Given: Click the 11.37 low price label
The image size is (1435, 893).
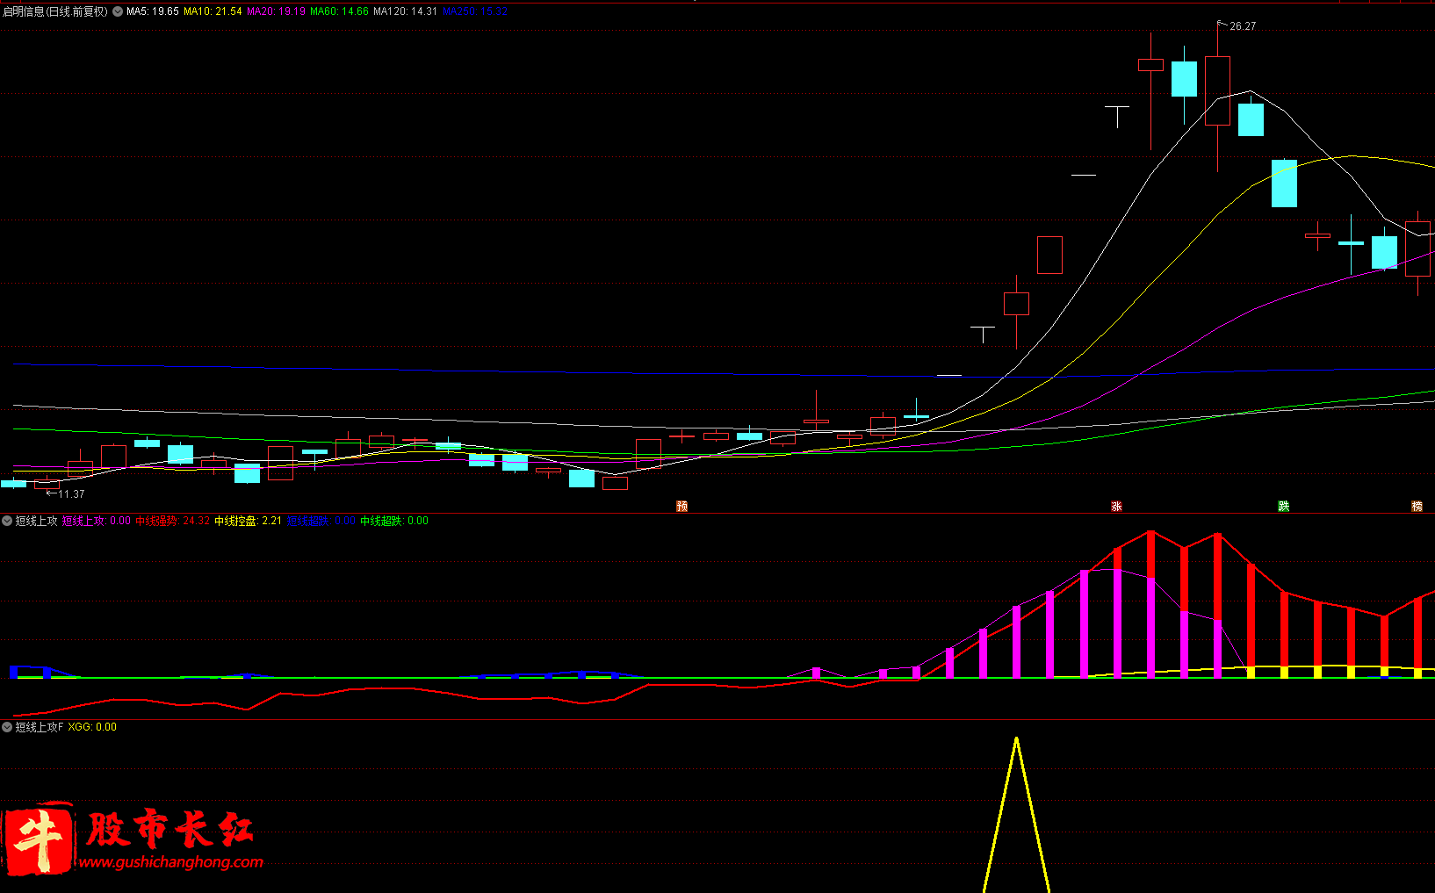Looking at the screenshot, I should 72,494.
